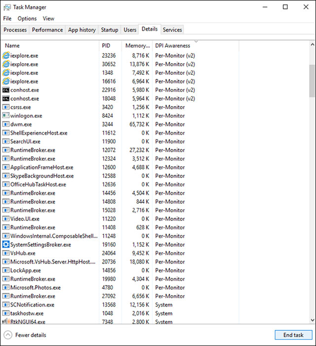Open the File menu

(x=7, y=19)
